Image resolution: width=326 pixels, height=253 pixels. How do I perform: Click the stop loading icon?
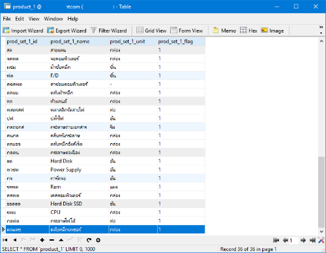click(x=98, y=240)
